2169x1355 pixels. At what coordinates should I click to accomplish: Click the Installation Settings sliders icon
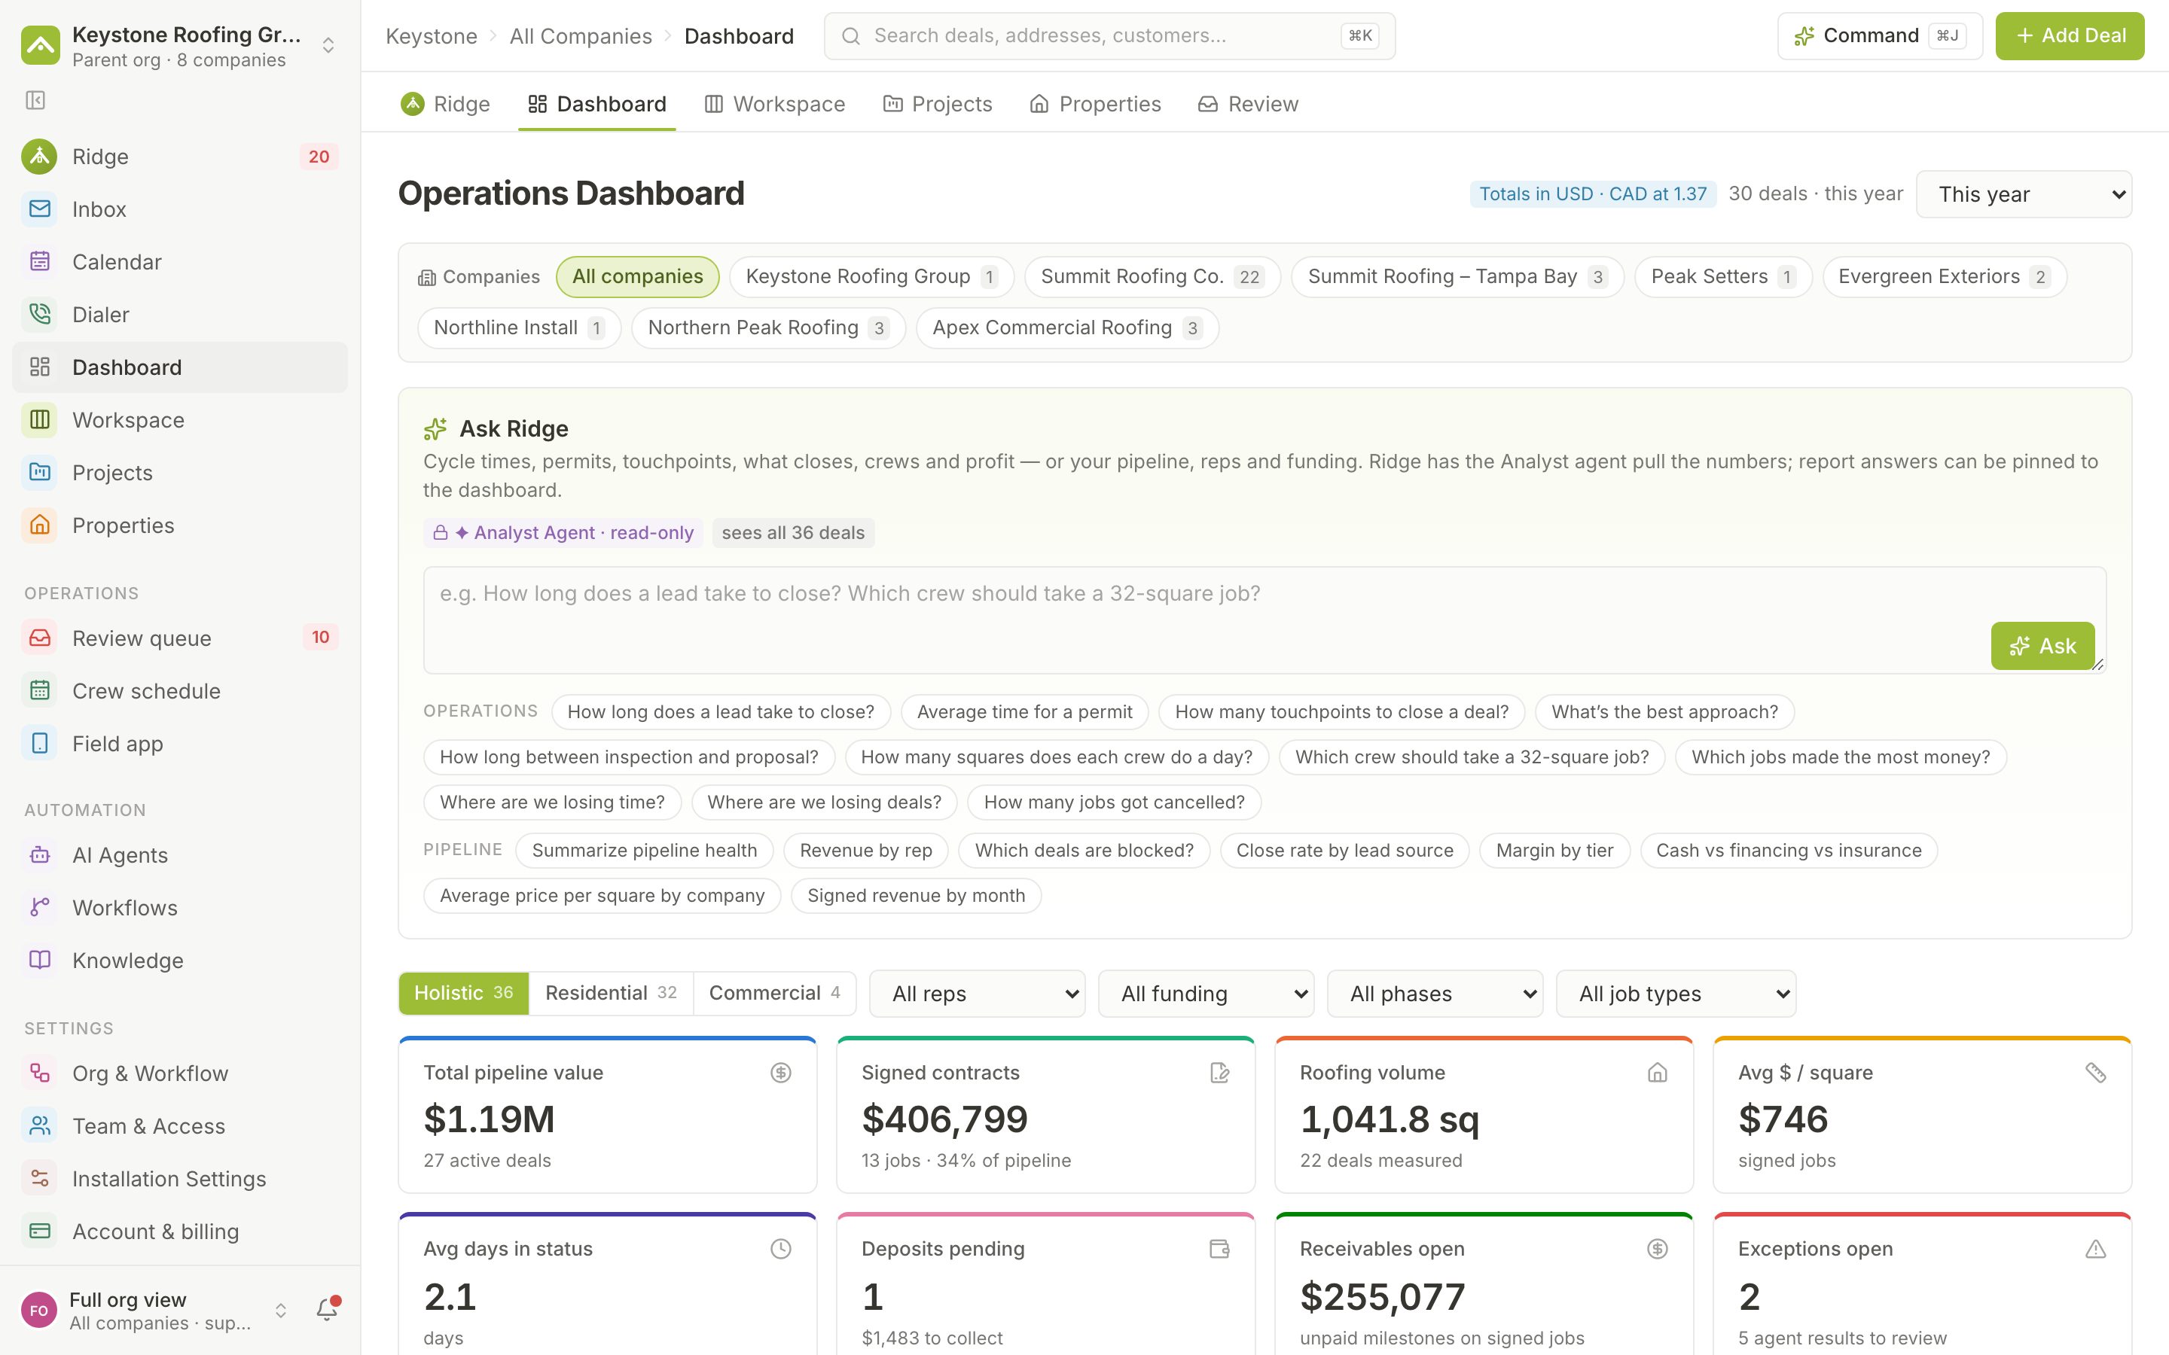[39, 1178]
